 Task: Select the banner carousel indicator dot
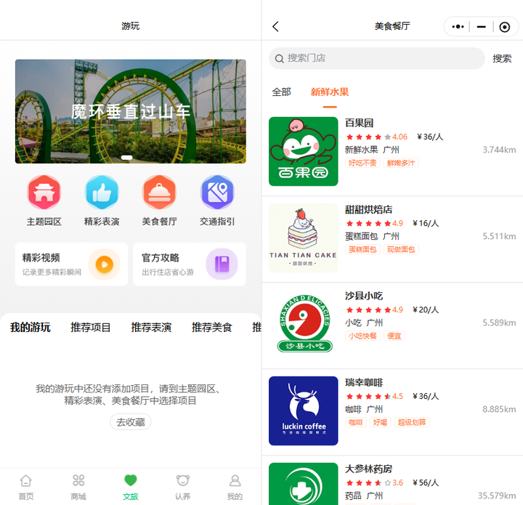pyautogui.click(x=126, y=158)
